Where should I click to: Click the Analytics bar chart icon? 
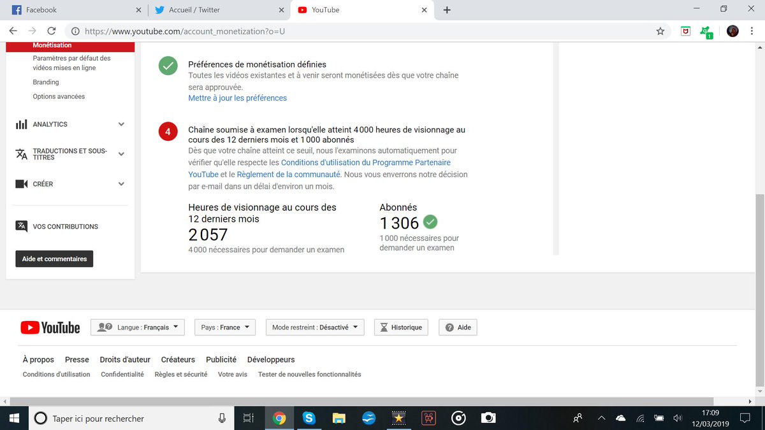click(x=22, y=124)
